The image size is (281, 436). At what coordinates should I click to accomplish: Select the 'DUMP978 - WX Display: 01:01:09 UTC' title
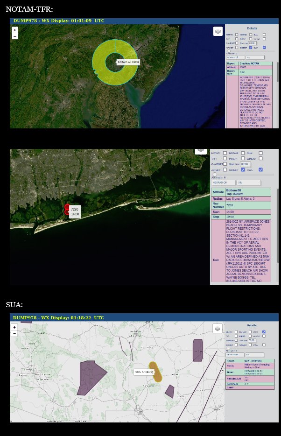59,21
